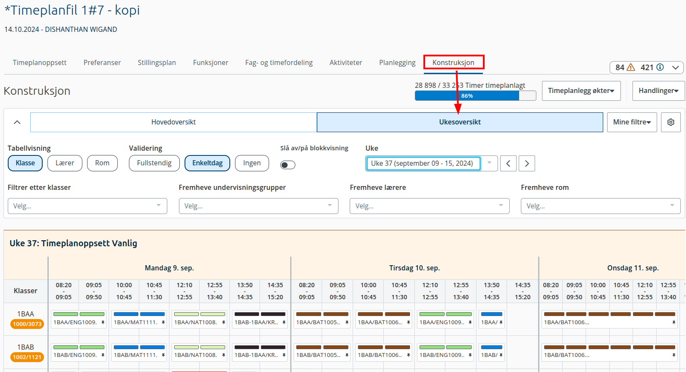Select Klasse table view
This screenshot has height=372, width=686.
25,163
